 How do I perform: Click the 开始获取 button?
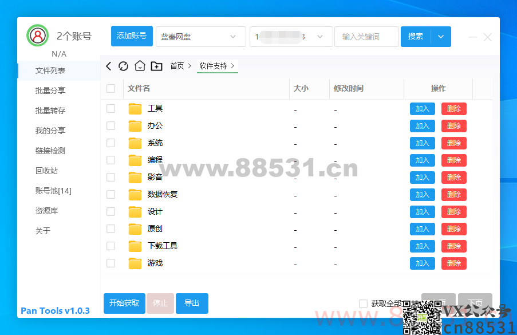pos(124,304)
